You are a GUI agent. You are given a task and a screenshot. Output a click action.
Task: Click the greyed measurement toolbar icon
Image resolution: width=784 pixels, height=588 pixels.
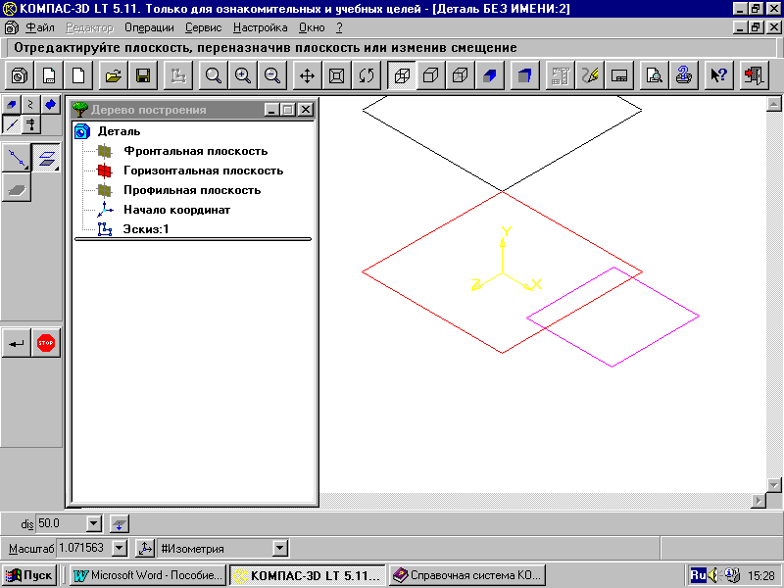tap(560, 75)
